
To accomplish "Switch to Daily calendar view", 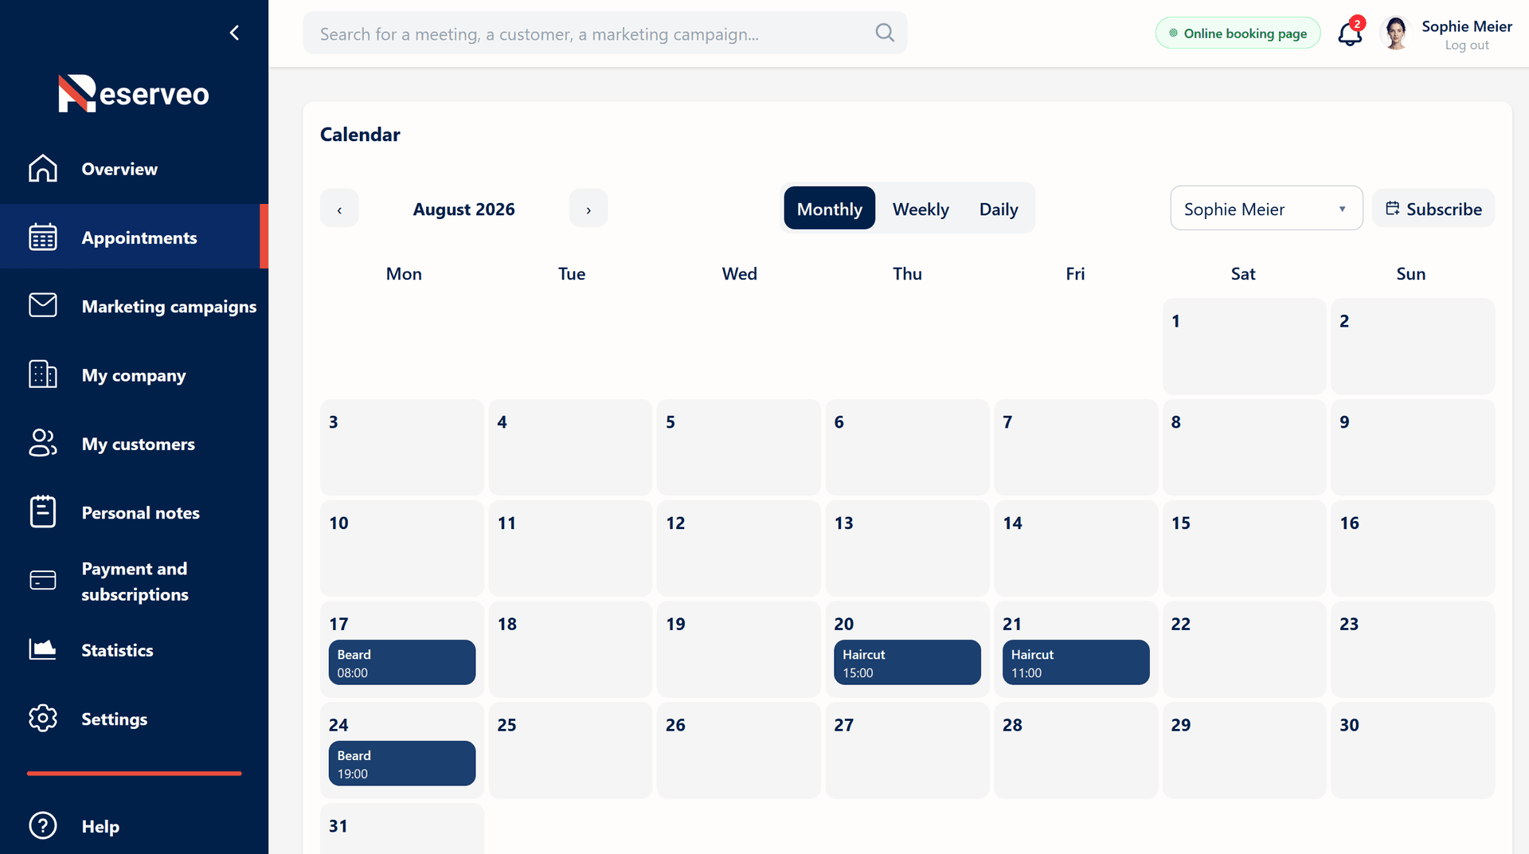I will [999, 209].
